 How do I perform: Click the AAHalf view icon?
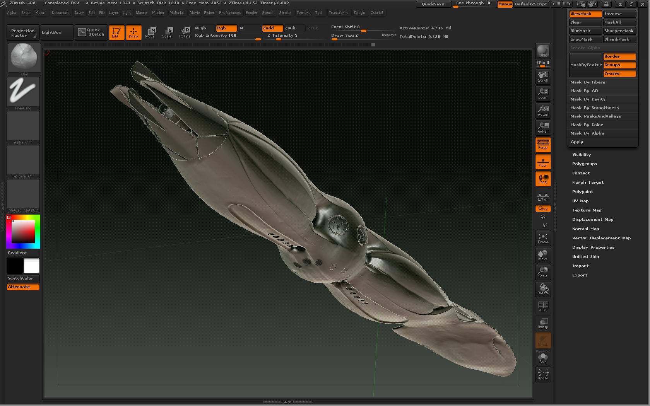[542, 128]
